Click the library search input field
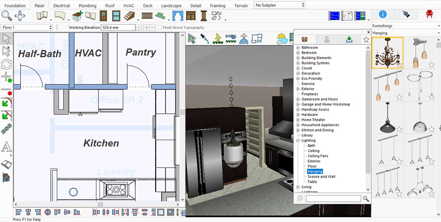 pyautogui.click(x=333, y=199)
